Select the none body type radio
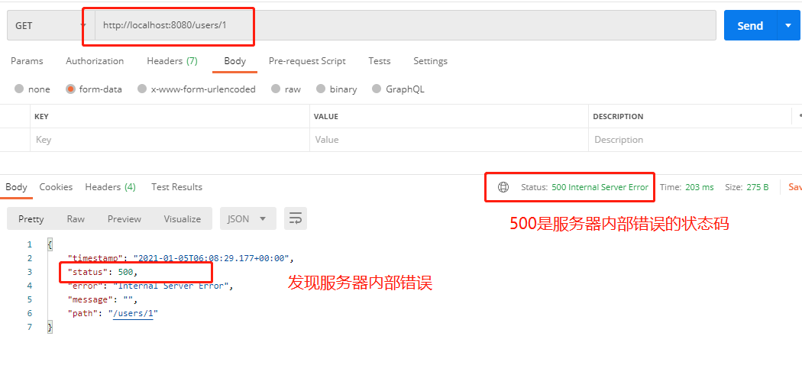Screen dimensions: 802x375 pos(19,89)
